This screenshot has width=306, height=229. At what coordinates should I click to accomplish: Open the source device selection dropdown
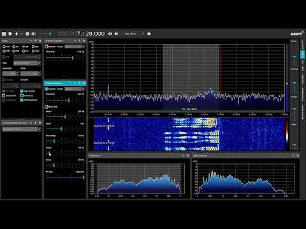22,129
